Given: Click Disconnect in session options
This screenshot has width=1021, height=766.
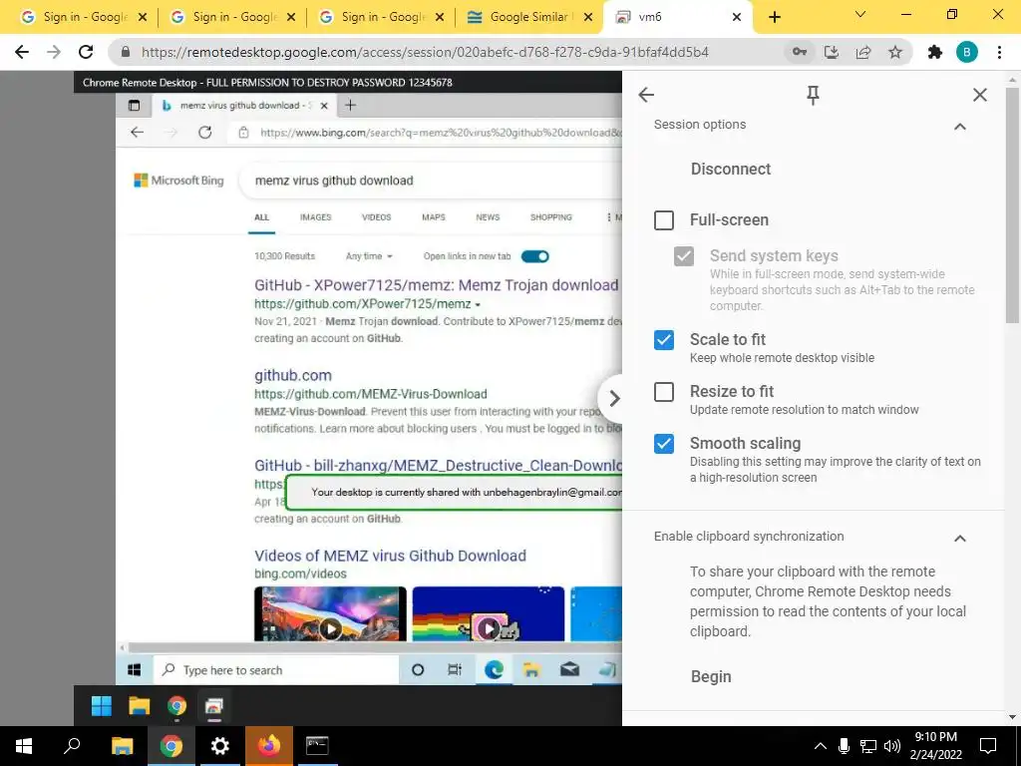Looking at the screenshot, I should [731, 169].
